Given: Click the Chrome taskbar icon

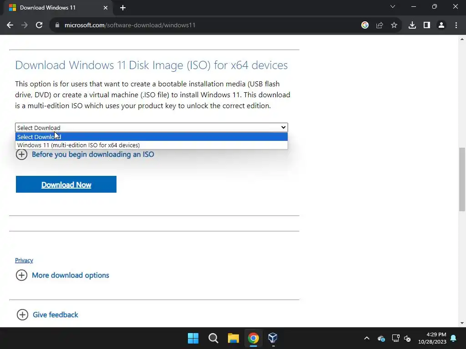Looking at the screenshot, I should (x=253, y=338).
